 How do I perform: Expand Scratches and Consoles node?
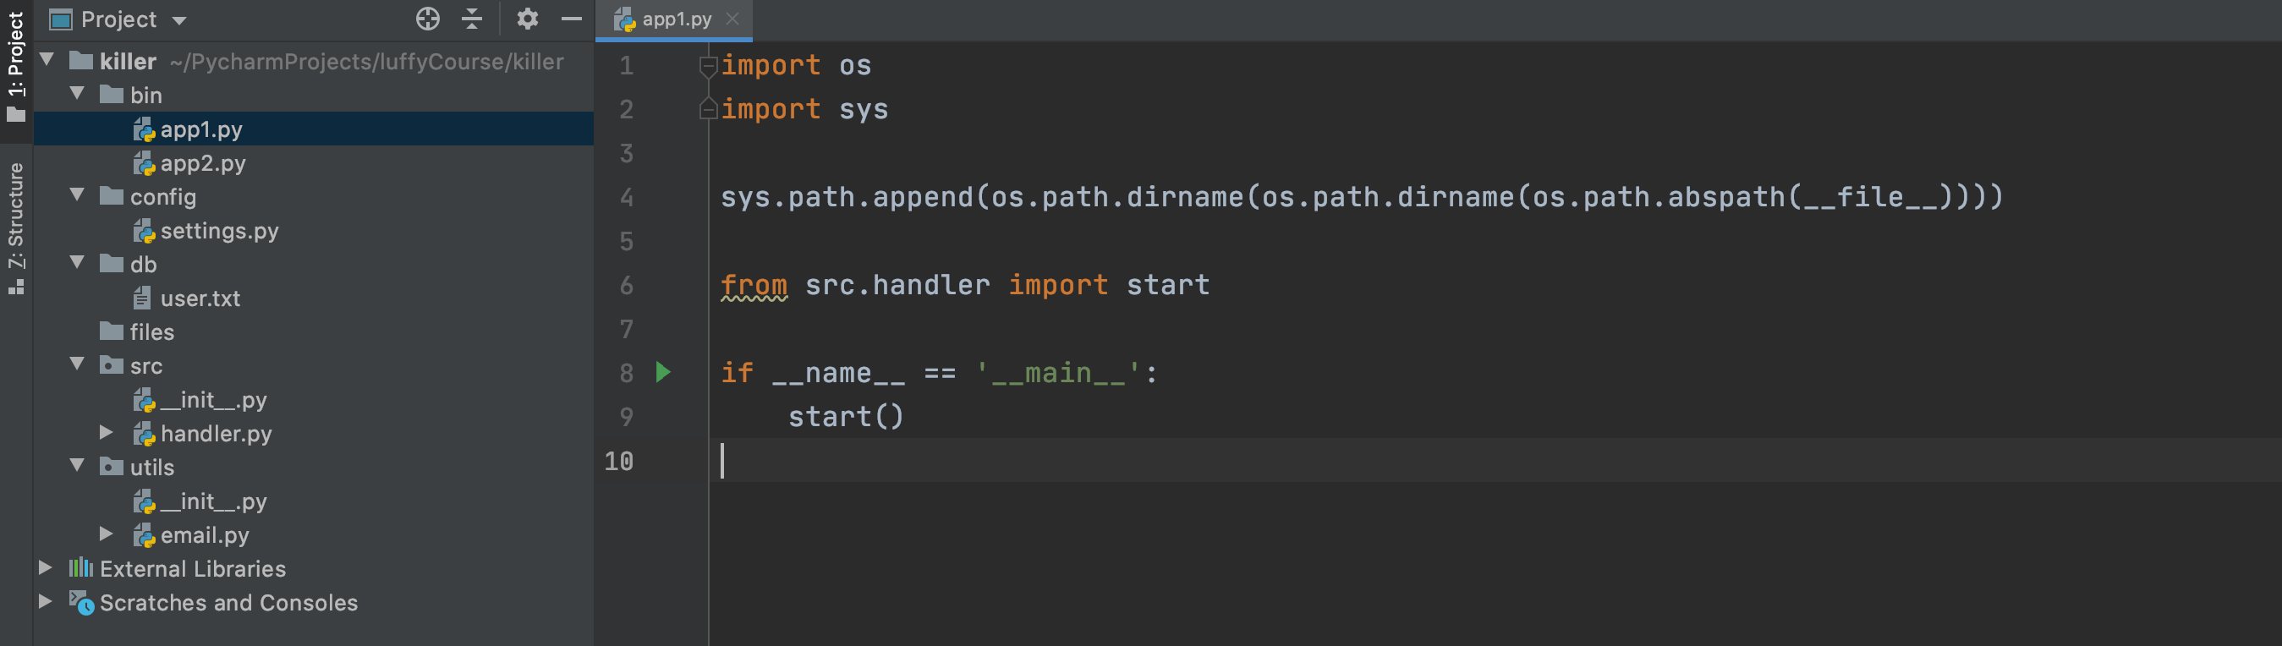pos(45,602)
